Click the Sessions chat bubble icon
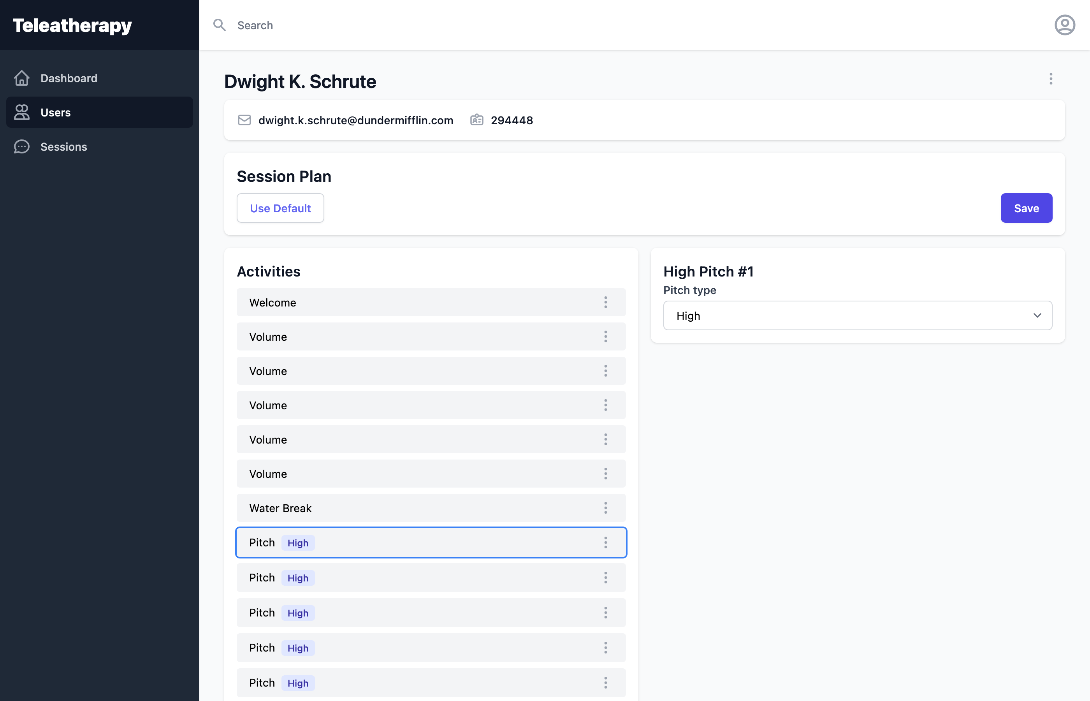This screenshot has height=701, width=1090. (x=22, y=146)
